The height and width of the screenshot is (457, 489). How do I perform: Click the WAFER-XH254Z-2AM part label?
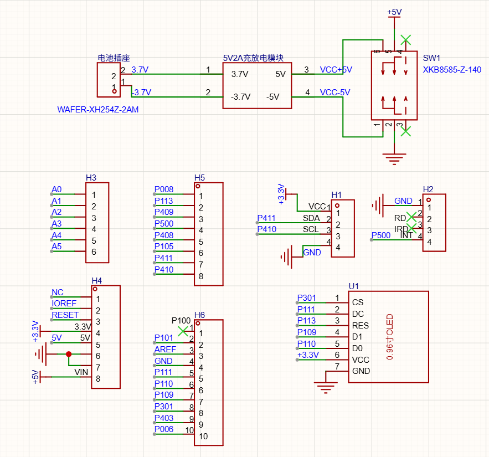tap(98, 110)
